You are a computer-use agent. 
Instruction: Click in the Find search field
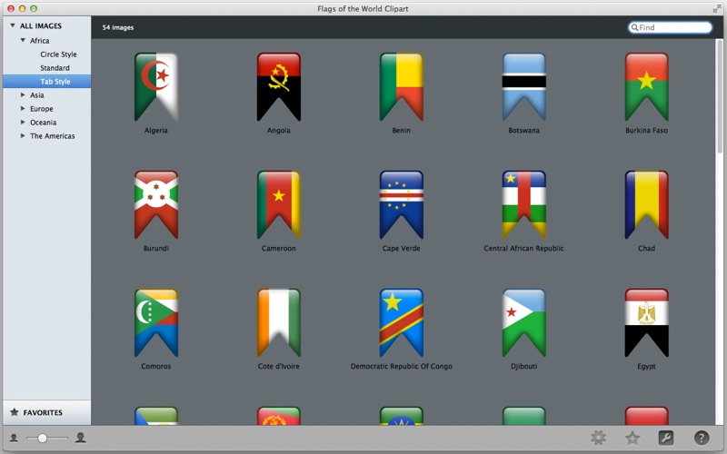point(670,27)
